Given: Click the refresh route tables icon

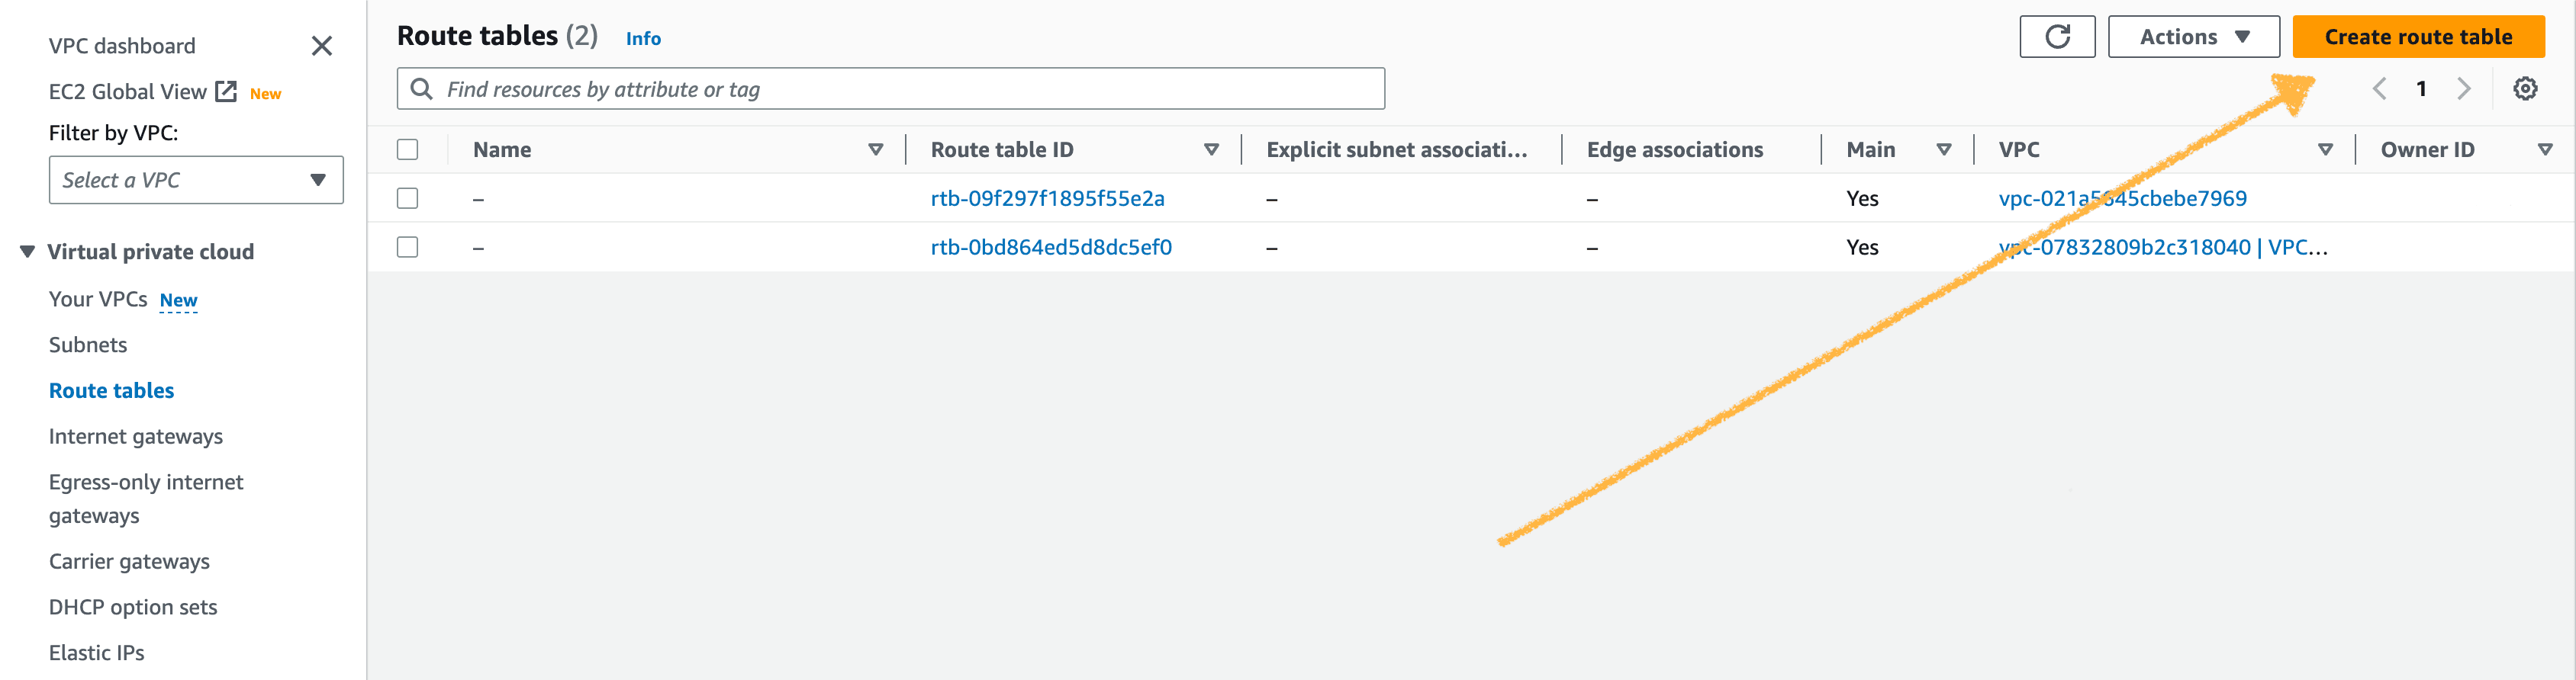Looking at the screenshot, I should tap(2056, 37).
